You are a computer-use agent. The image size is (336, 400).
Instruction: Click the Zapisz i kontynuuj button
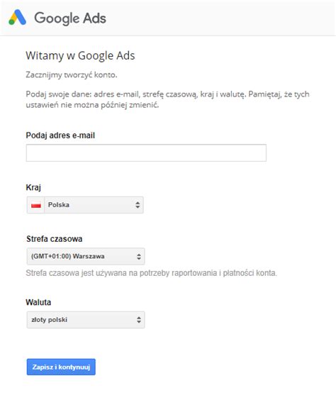pos(61,367)
